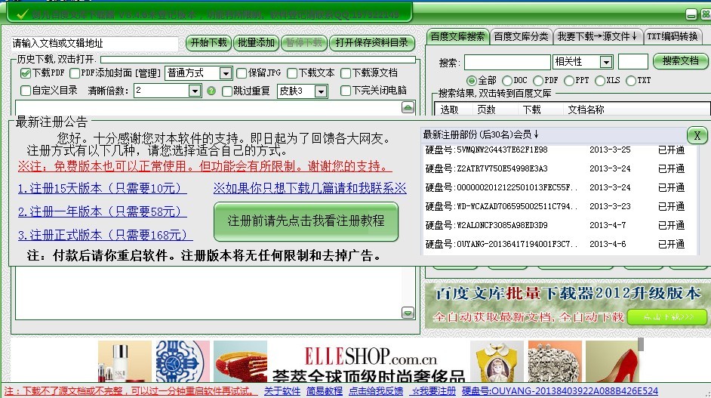Screen dimensions: 711x398
Task: Click the 暂停下载 button
Action: pos(304,43)
